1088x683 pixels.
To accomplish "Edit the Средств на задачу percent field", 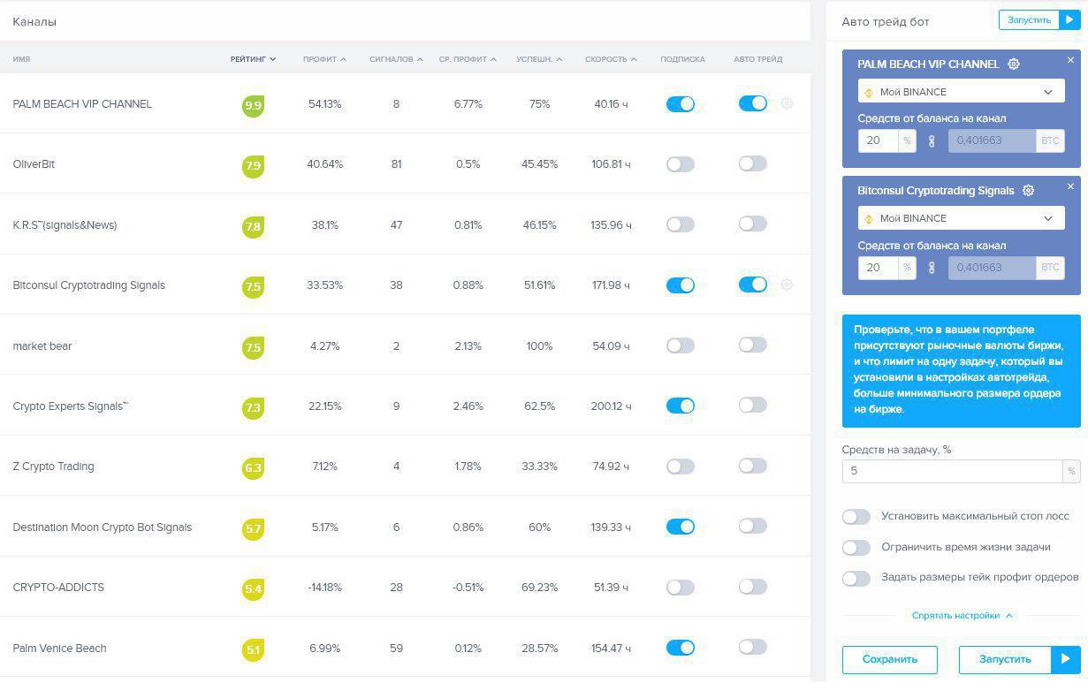I will (953, 471).
